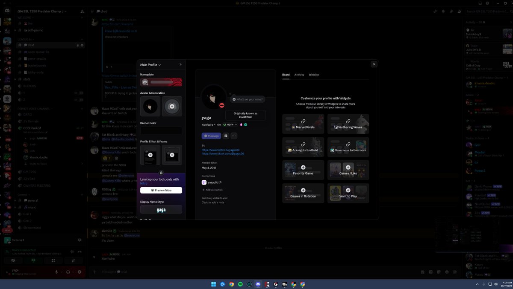Add the Games I Like widget
513x289 pixels.
click(348, 170)
